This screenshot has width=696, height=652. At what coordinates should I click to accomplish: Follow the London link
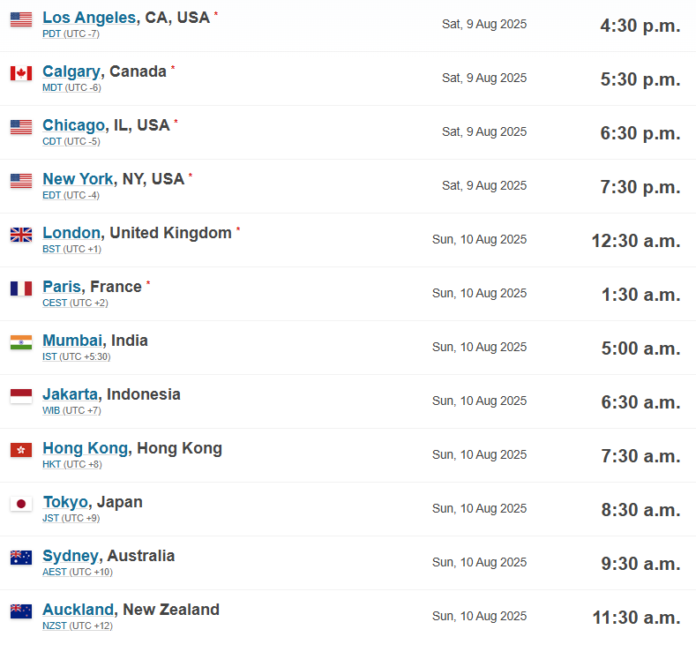point(71,233)
